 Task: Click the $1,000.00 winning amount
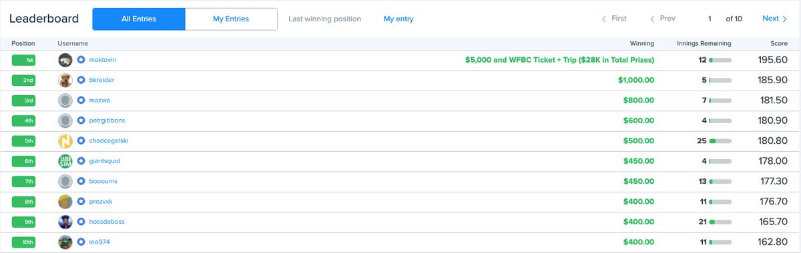click(636, 80)
